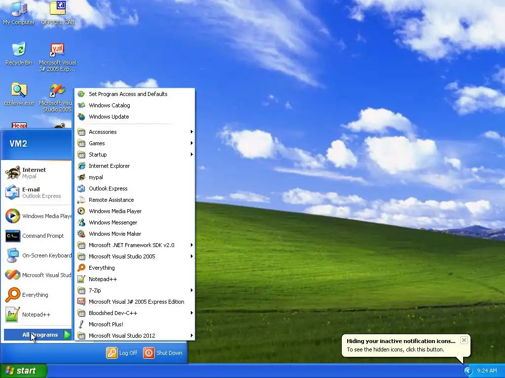Expand the Startup submenu

pyautogui.click(x=135, y=155)
